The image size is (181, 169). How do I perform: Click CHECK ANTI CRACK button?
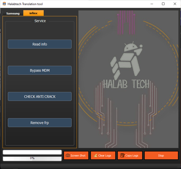pyautogui.click(x=40, y=97)
